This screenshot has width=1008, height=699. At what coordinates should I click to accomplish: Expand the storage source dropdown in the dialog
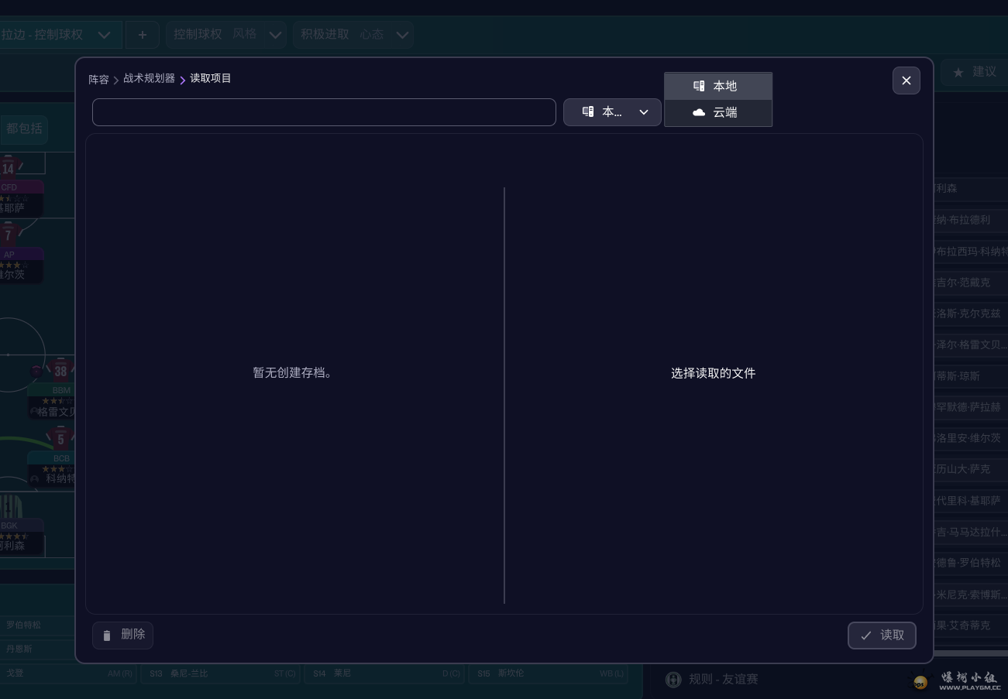644,111
